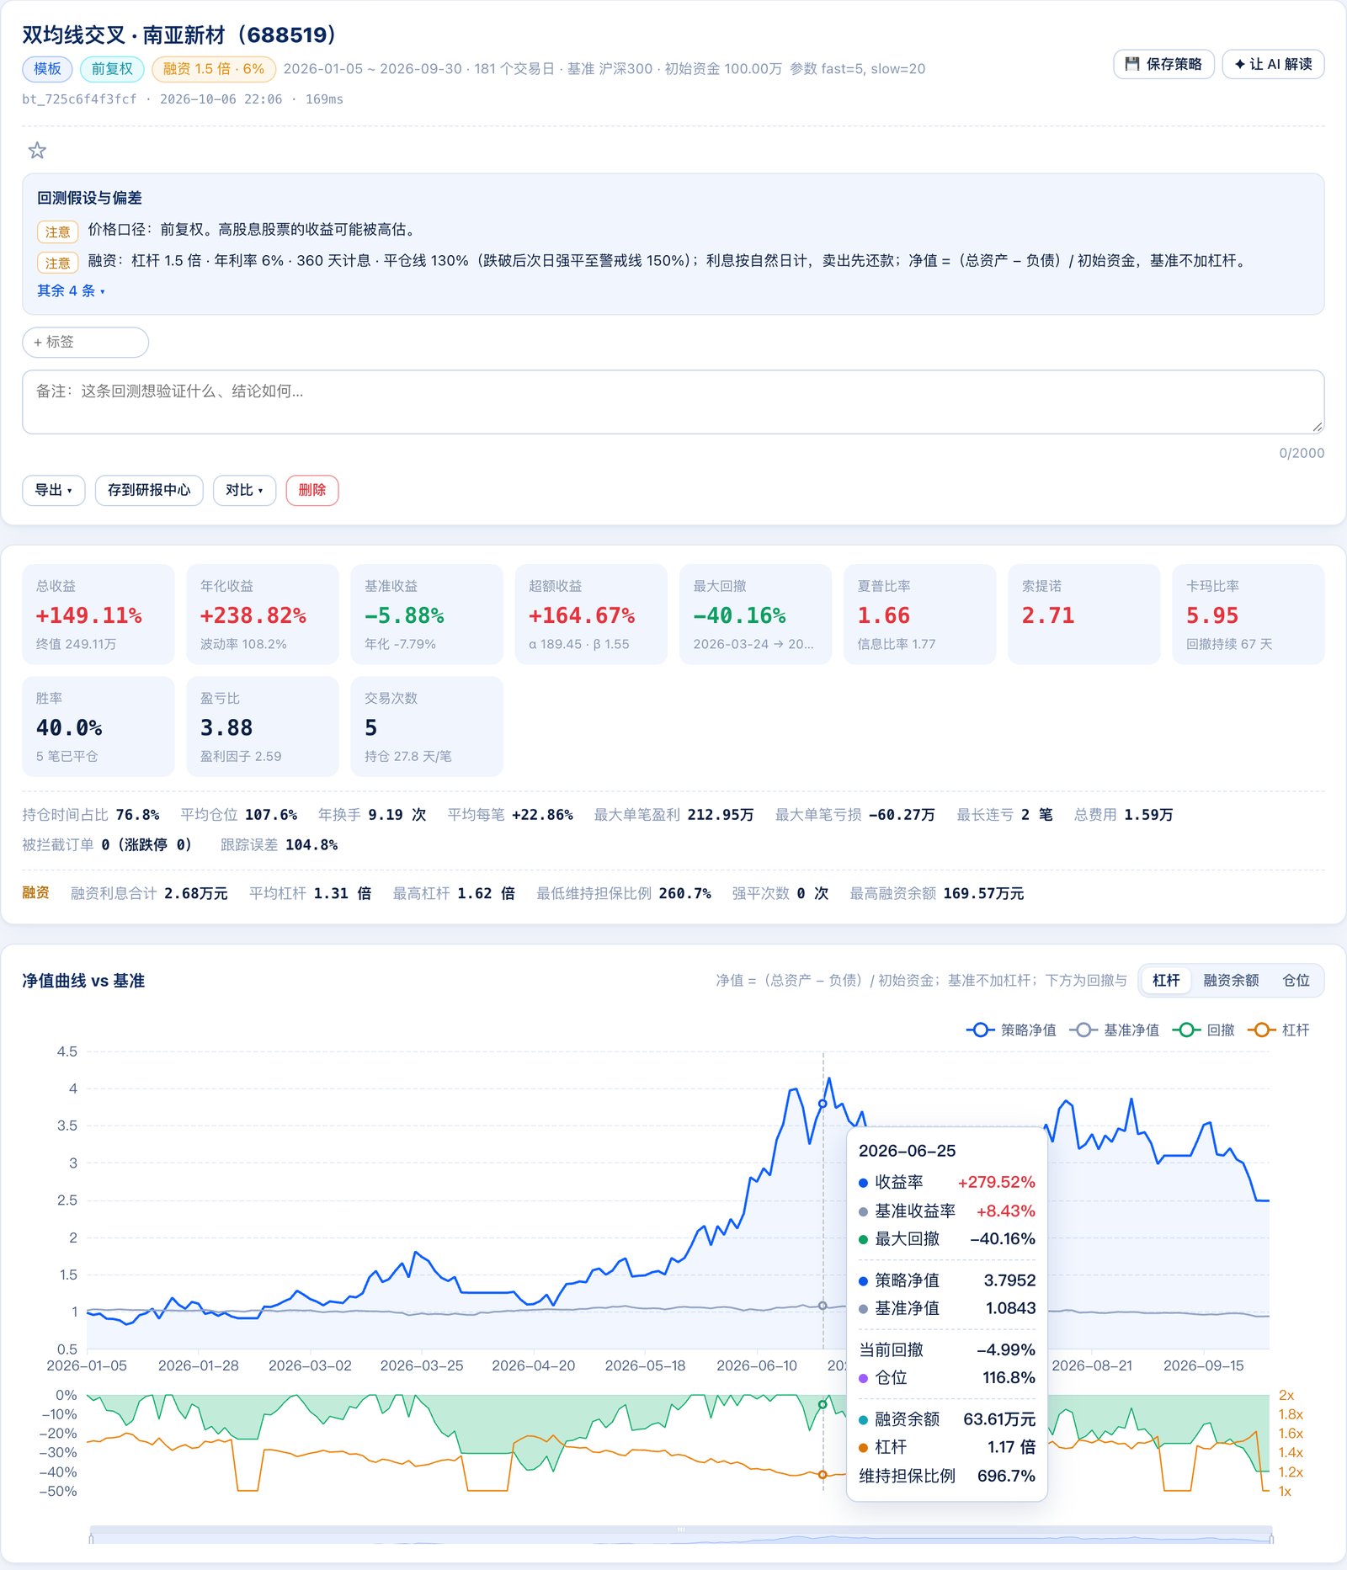Click 存到研报中心 button
The height and width of the screenshot is (1570, 1347).
click(149, 490)
